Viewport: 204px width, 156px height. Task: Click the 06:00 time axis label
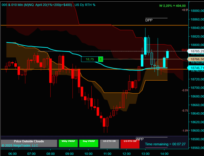12,154
